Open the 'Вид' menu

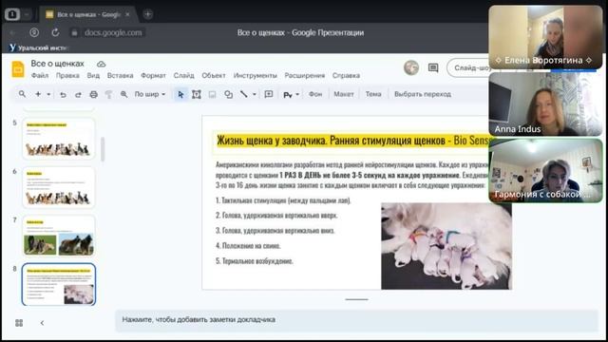pos(93,75)
